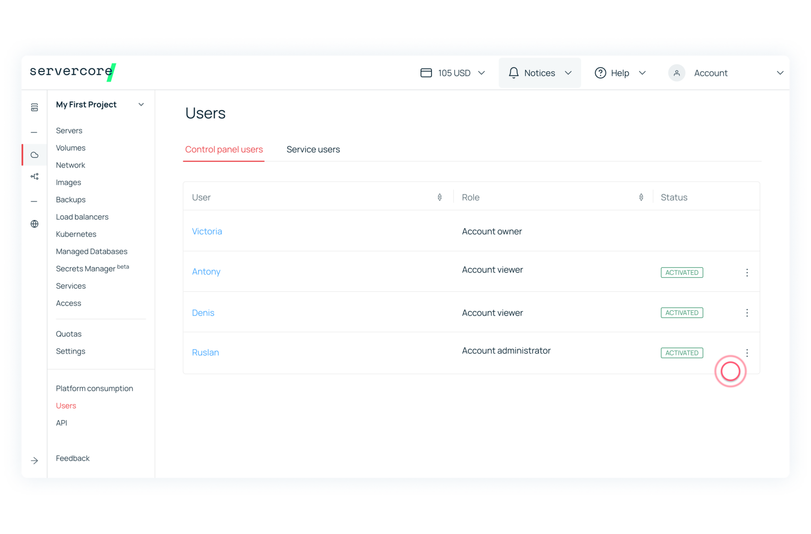Open the balance dropdown next to 105 USD
This screenshot has height=534, width=811.
pos(482,72)
